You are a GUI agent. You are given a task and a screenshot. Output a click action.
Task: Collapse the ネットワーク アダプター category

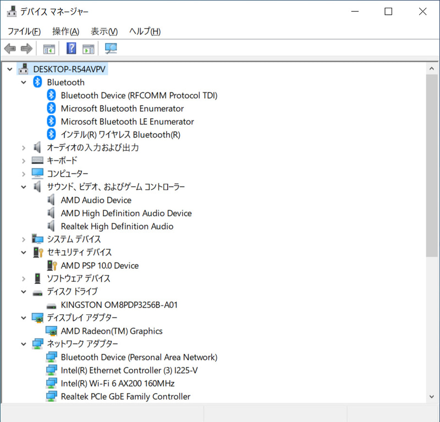[x=23, y=344]
